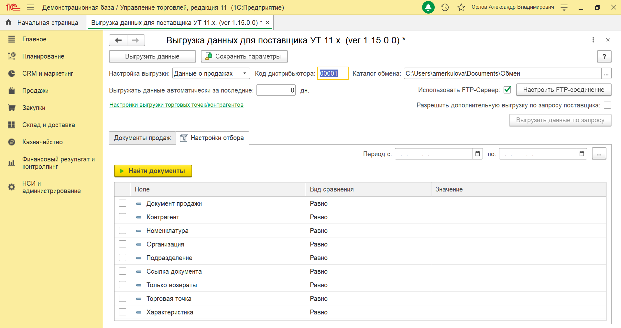Open Продажи section
This screenshot has height=328, width=621.
click(35, 91)
